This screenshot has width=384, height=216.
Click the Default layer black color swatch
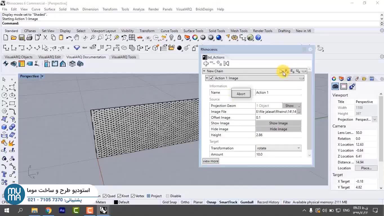(x=116, y=202)
